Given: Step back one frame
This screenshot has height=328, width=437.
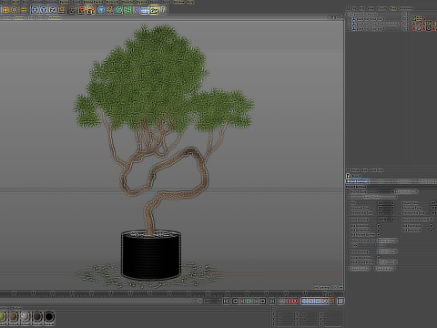Looking at the screenshot, I should click(242, 301).
